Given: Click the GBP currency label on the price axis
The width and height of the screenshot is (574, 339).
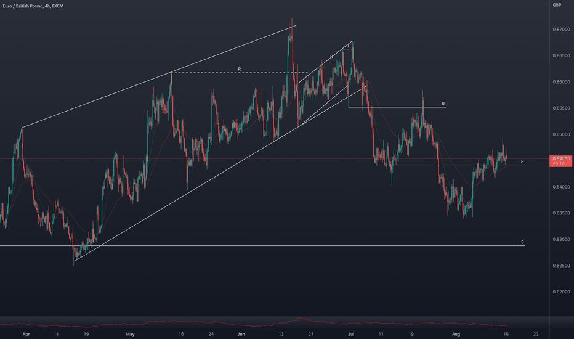Looking at the screenshot, I should coord(557,5).
